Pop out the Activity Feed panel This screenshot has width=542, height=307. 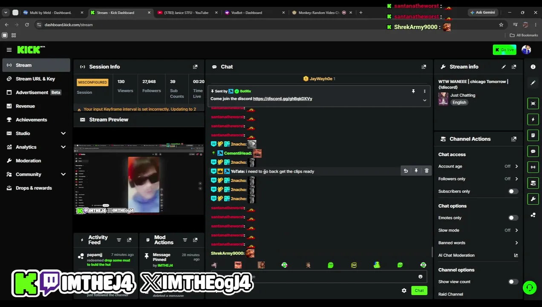(x=129, y=240)
